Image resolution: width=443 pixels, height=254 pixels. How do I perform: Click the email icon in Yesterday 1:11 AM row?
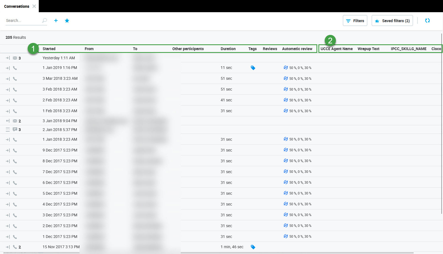pos(15,58)
